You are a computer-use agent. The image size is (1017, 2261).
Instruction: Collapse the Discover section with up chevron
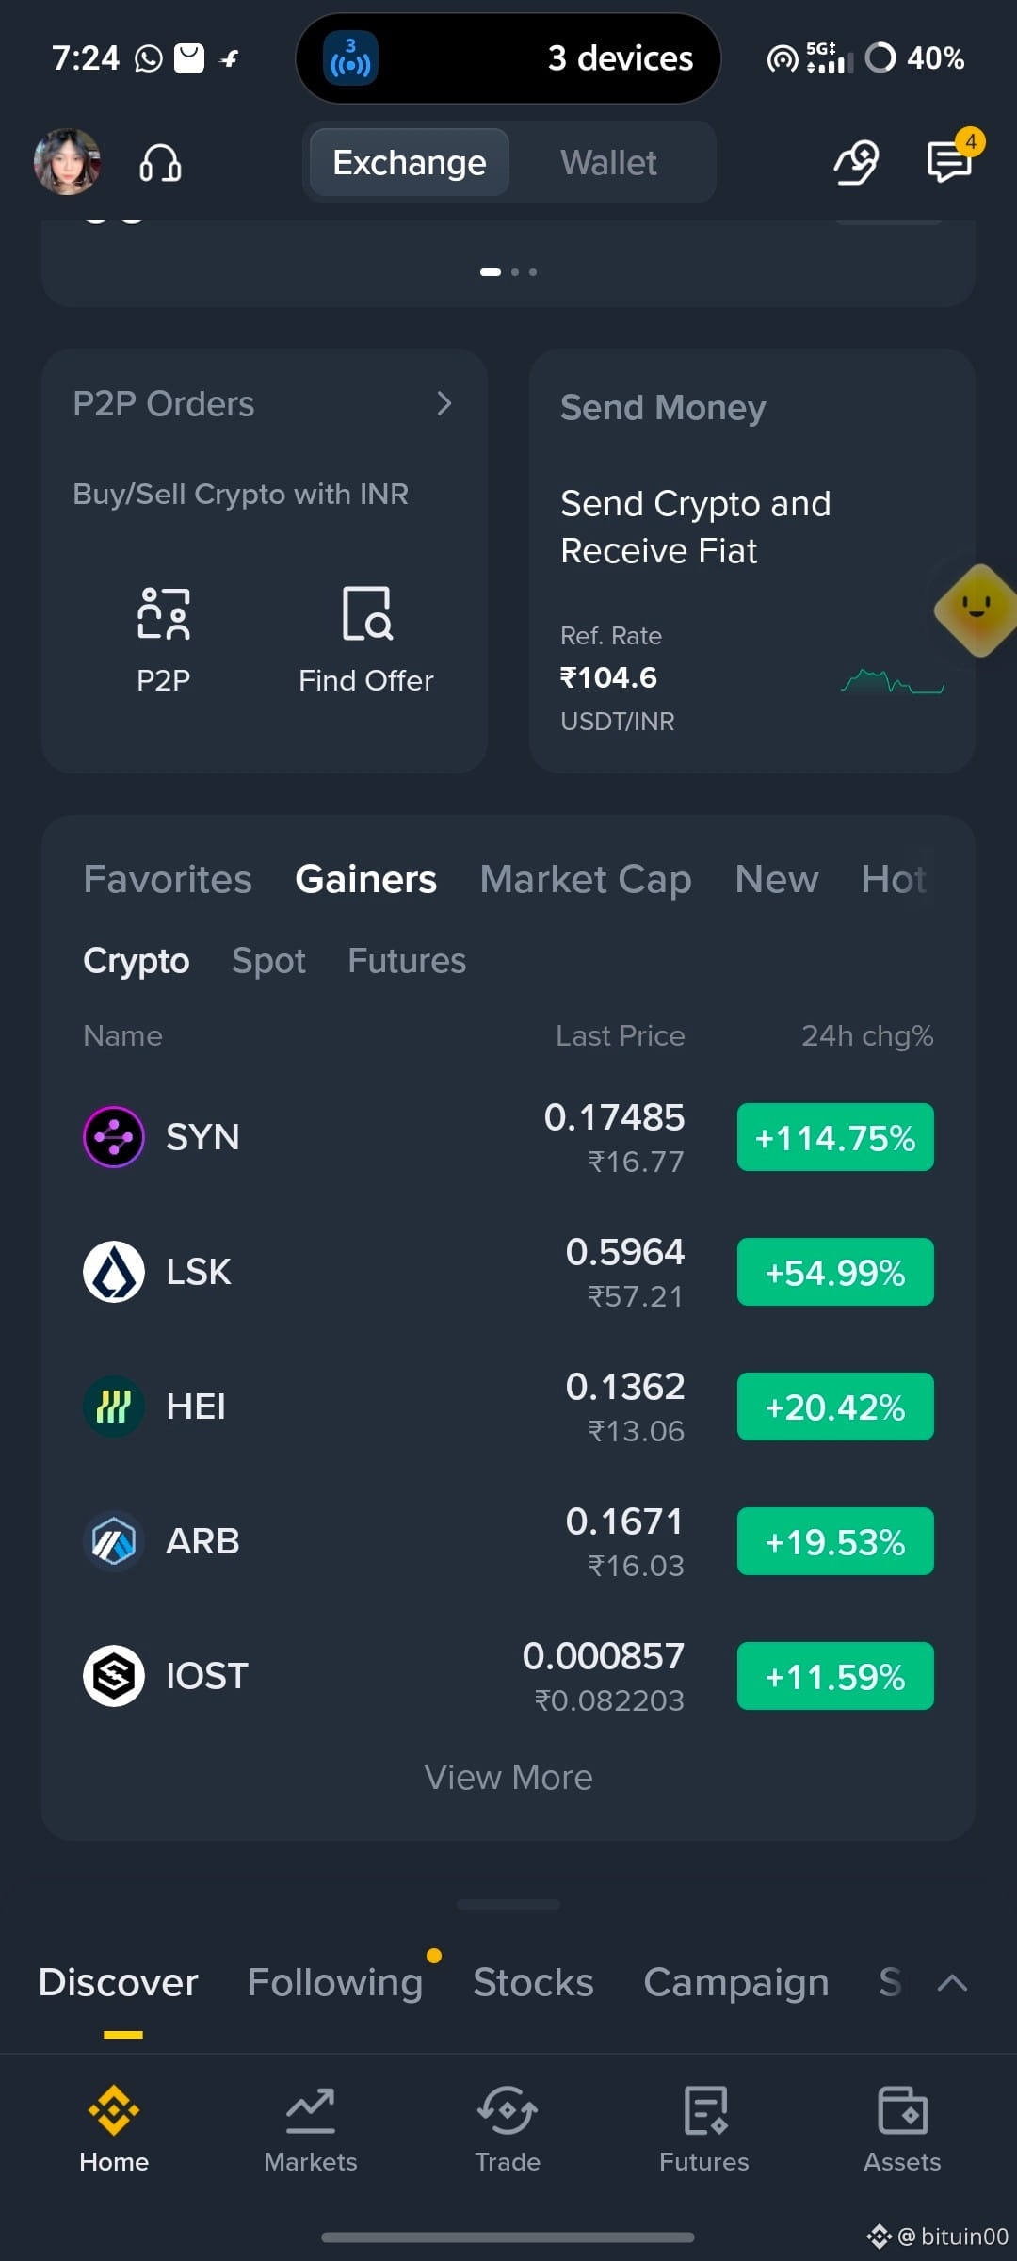pos(953,1982)
